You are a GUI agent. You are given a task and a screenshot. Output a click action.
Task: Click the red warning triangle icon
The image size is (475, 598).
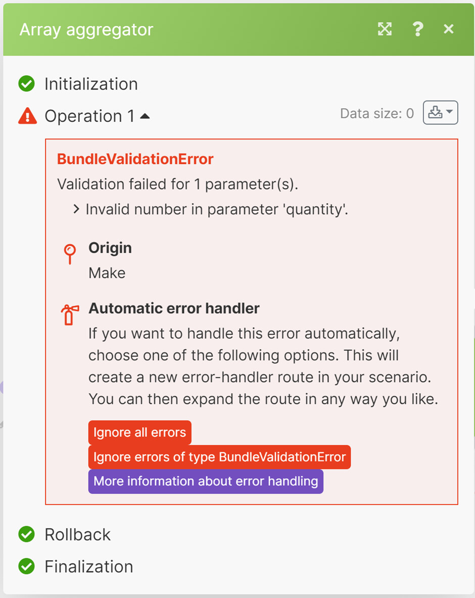(x=27, y=116)
